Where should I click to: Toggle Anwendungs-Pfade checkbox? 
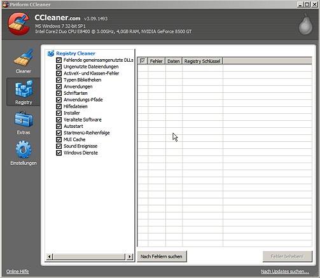59,100
